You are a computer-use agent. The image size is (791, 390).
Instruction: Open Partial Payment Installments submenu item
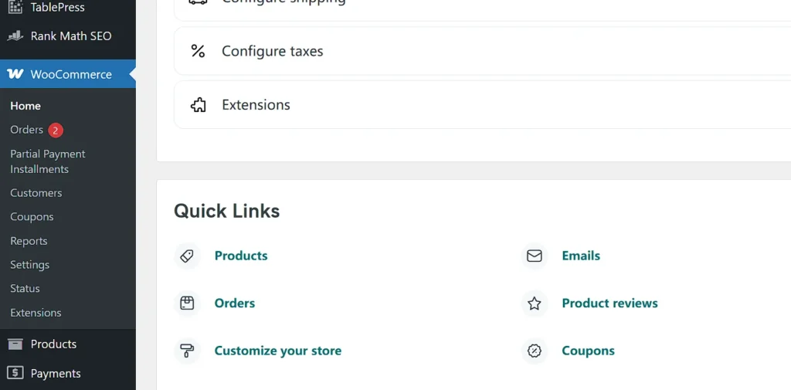click(x=48, y=161)
